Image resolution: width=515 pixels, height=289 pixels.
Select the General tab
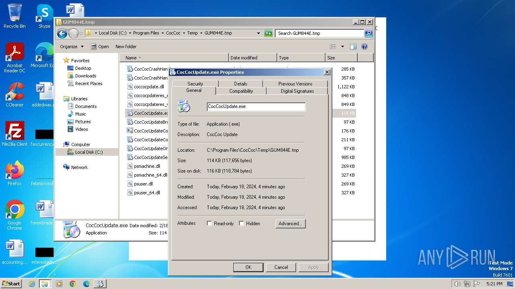coord(194,91)
